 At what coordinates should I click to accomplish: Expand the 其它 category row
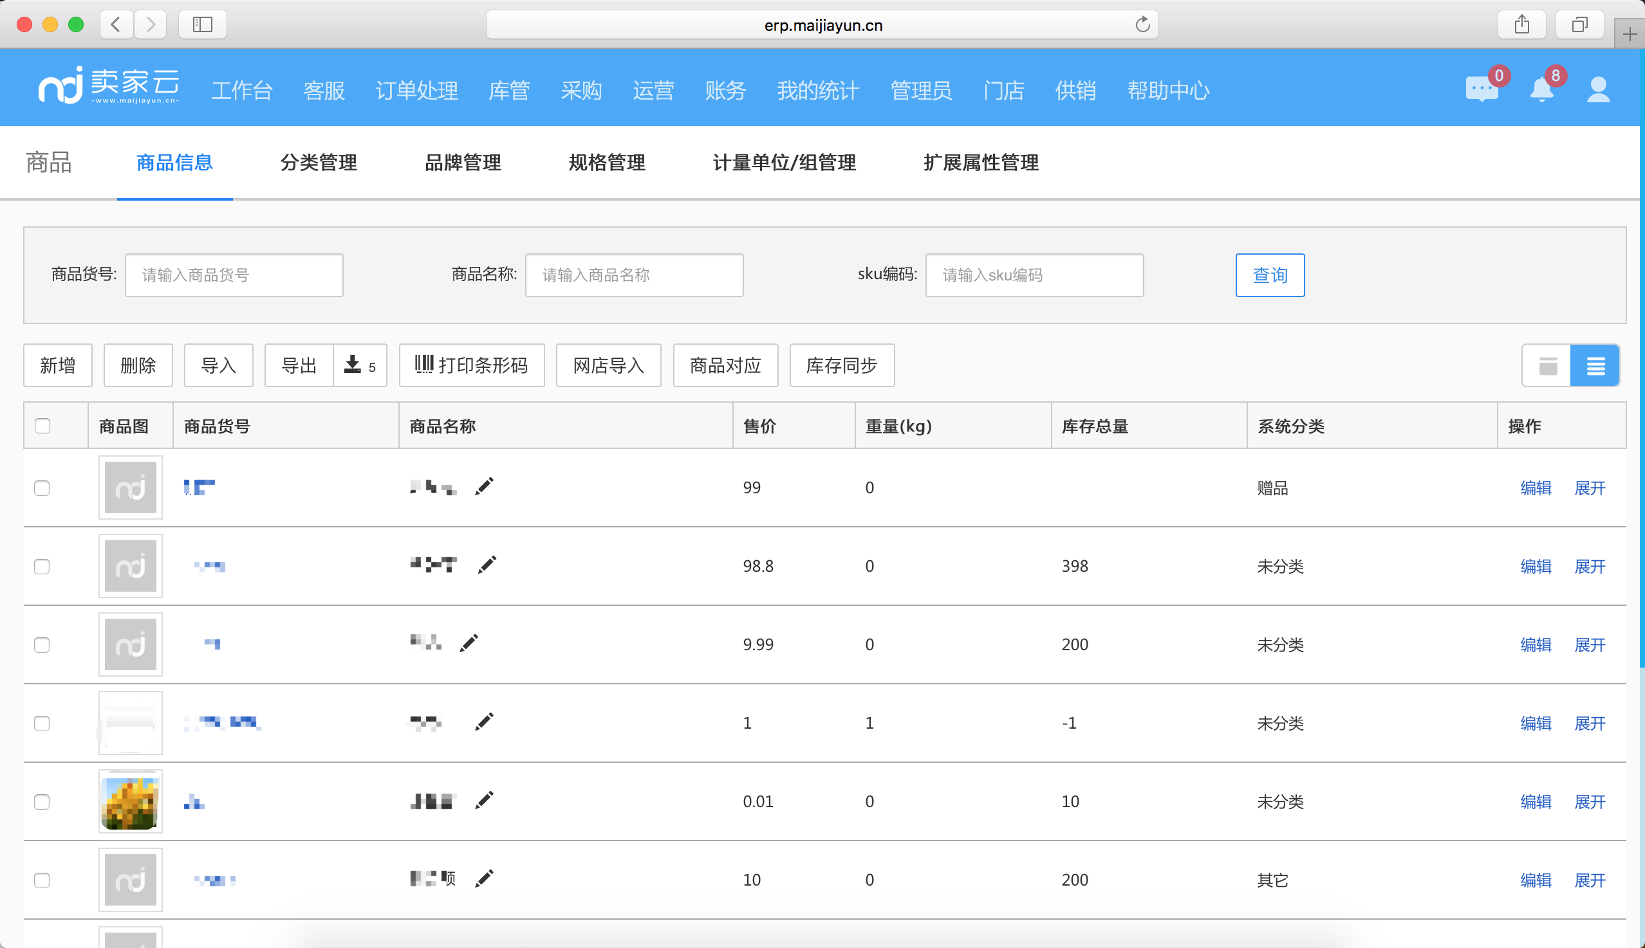[1590, 880]
